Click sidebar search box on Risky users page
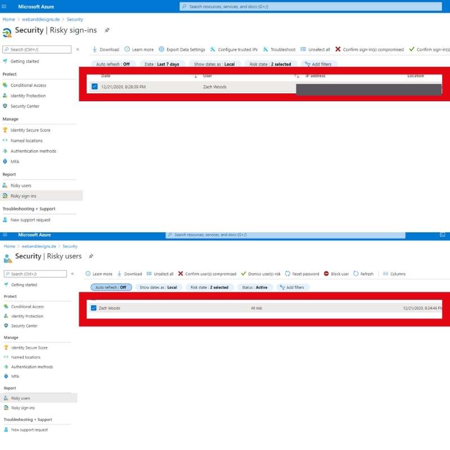Viewport: 450px width, 450px height. coord(35,274)
